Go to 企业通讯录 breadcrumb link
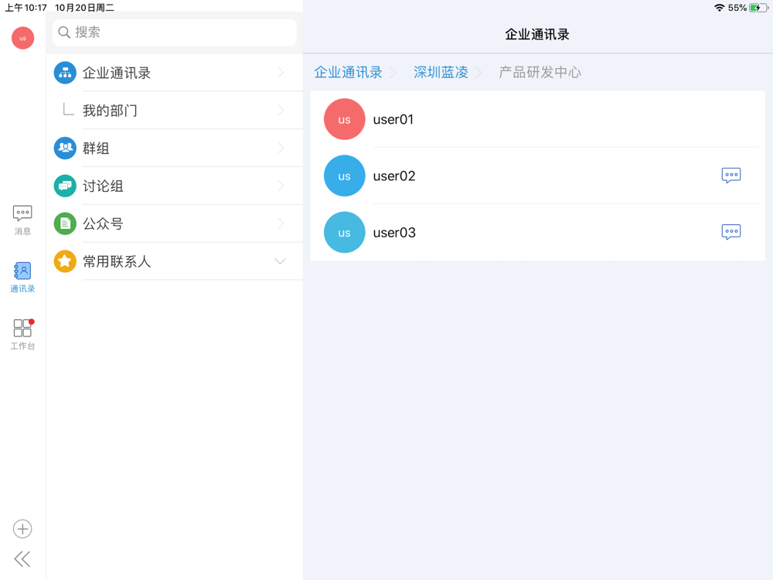The image size is (773, 580). pyautogui.click(x=349, y=73)
